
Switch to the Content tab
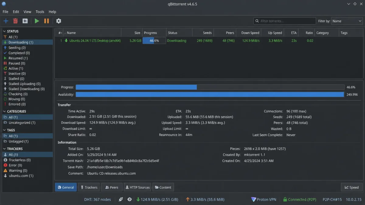163,187
